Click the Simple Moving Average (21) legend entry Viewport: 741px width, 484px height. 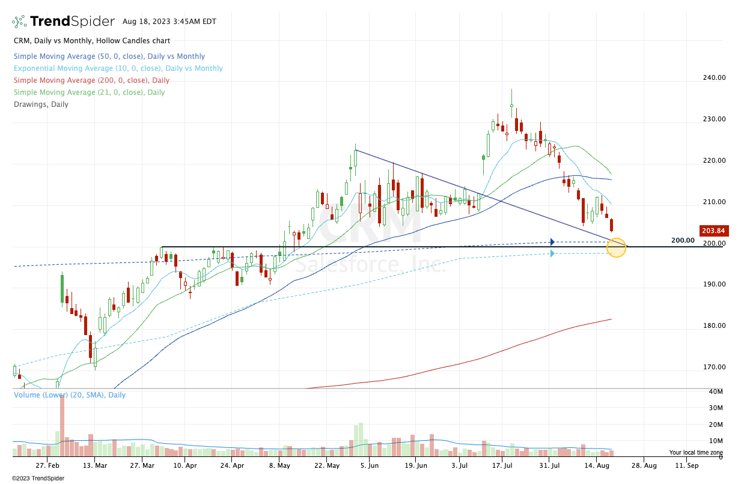(88, 92)
